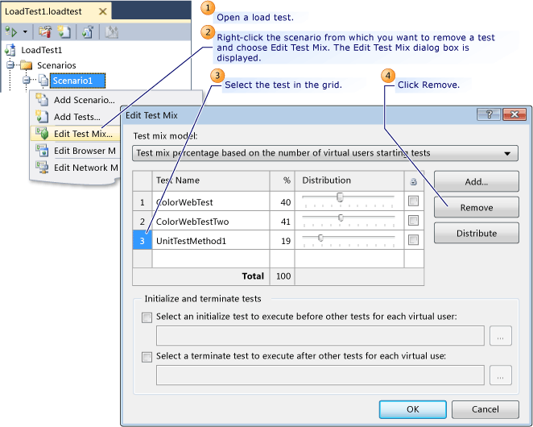Select row header 3 in the grid
Screen dimensions: 533x427
tap(142, 241)
